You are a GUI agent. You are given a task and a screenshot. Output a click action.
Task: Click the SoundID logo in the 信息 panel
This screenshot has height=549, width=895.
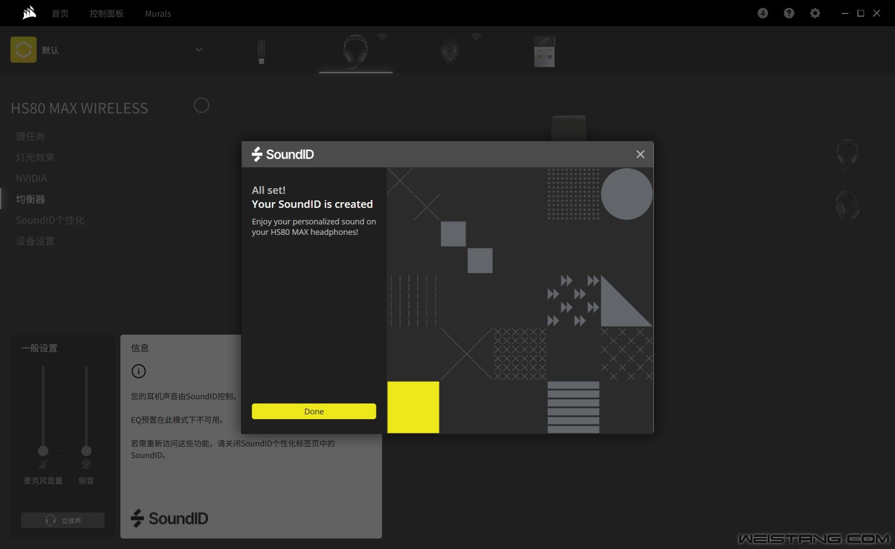169,518
